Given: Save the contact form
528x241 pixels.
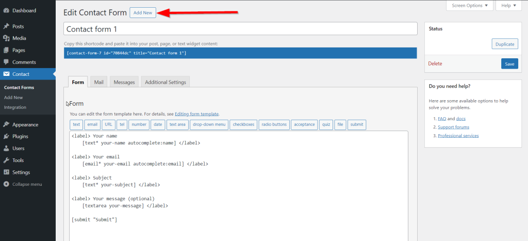Looking at the screenshot, I should [x=509, y=63].
